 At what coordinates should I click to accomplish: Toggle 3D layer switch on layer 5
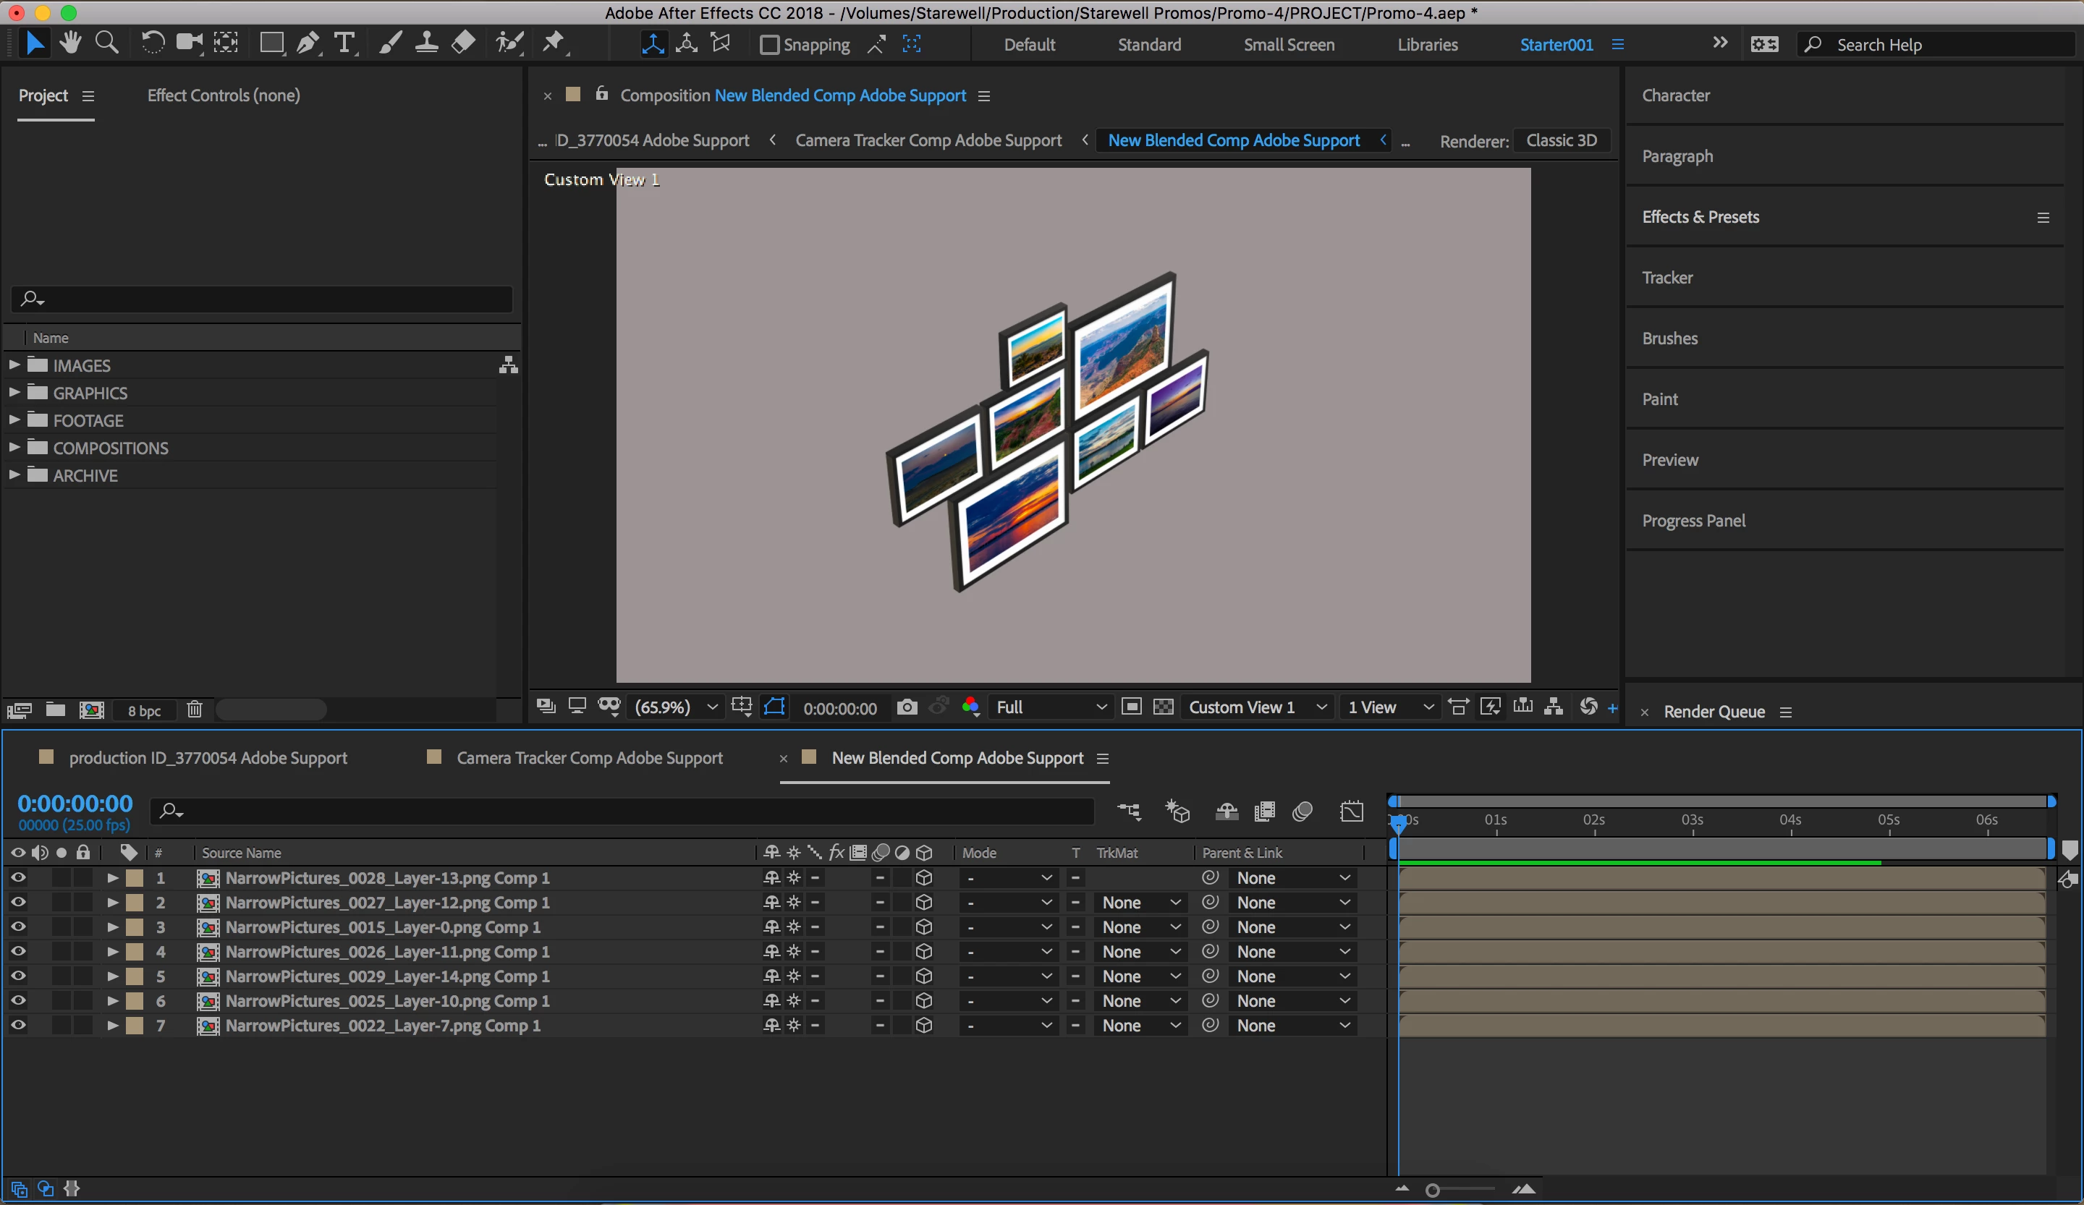coord(924,976)
